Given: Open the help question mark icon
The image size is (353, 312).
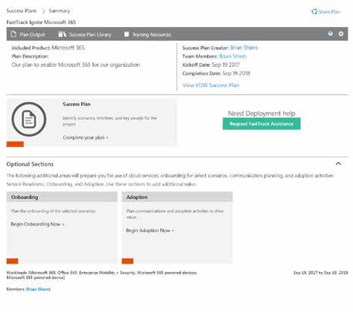Looking at the screenshot, I should pos(331,34).
